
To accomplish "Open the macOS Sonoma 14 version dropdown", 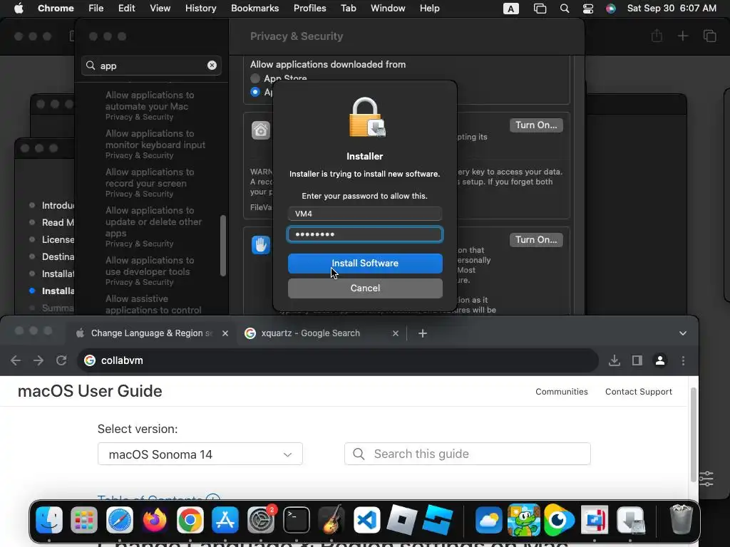I will click(x=200, y=454).
